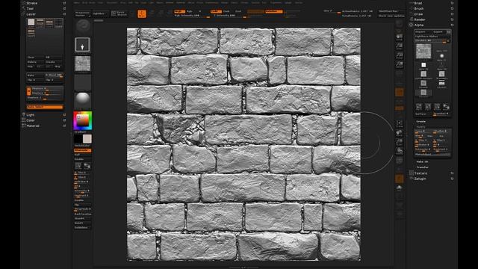
Task: Pick a color in the rainbow color picker
Action: click(x=82, y=121)
